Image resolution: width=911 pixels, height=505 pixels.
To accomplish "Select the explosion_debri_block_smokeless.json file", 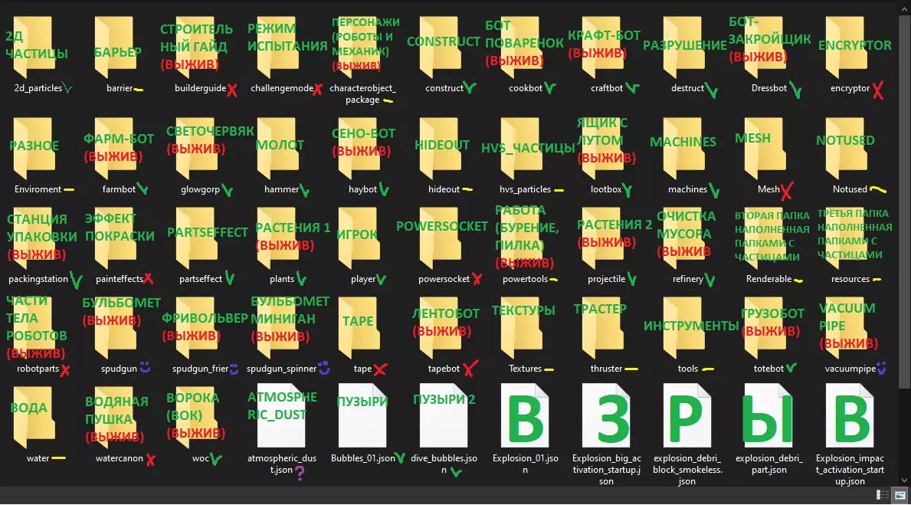I will point(688,415).
